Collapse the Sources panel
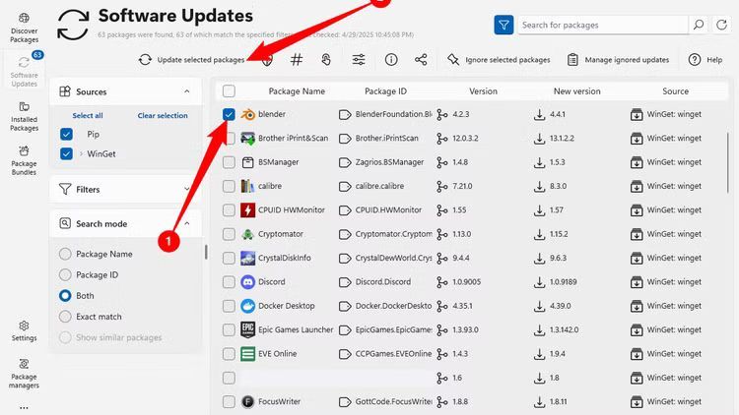This screenshot has width=739, height=415. 186,92
